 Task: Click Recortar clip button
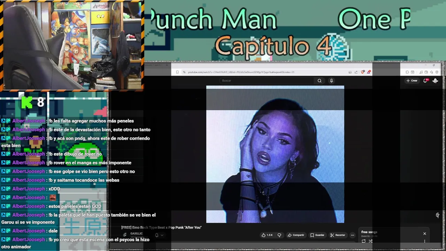[x=338, y=235]
